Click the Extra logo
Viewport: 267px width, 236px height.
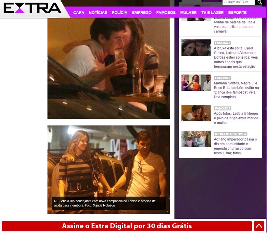pyautogui.click(x=32, y=8)
